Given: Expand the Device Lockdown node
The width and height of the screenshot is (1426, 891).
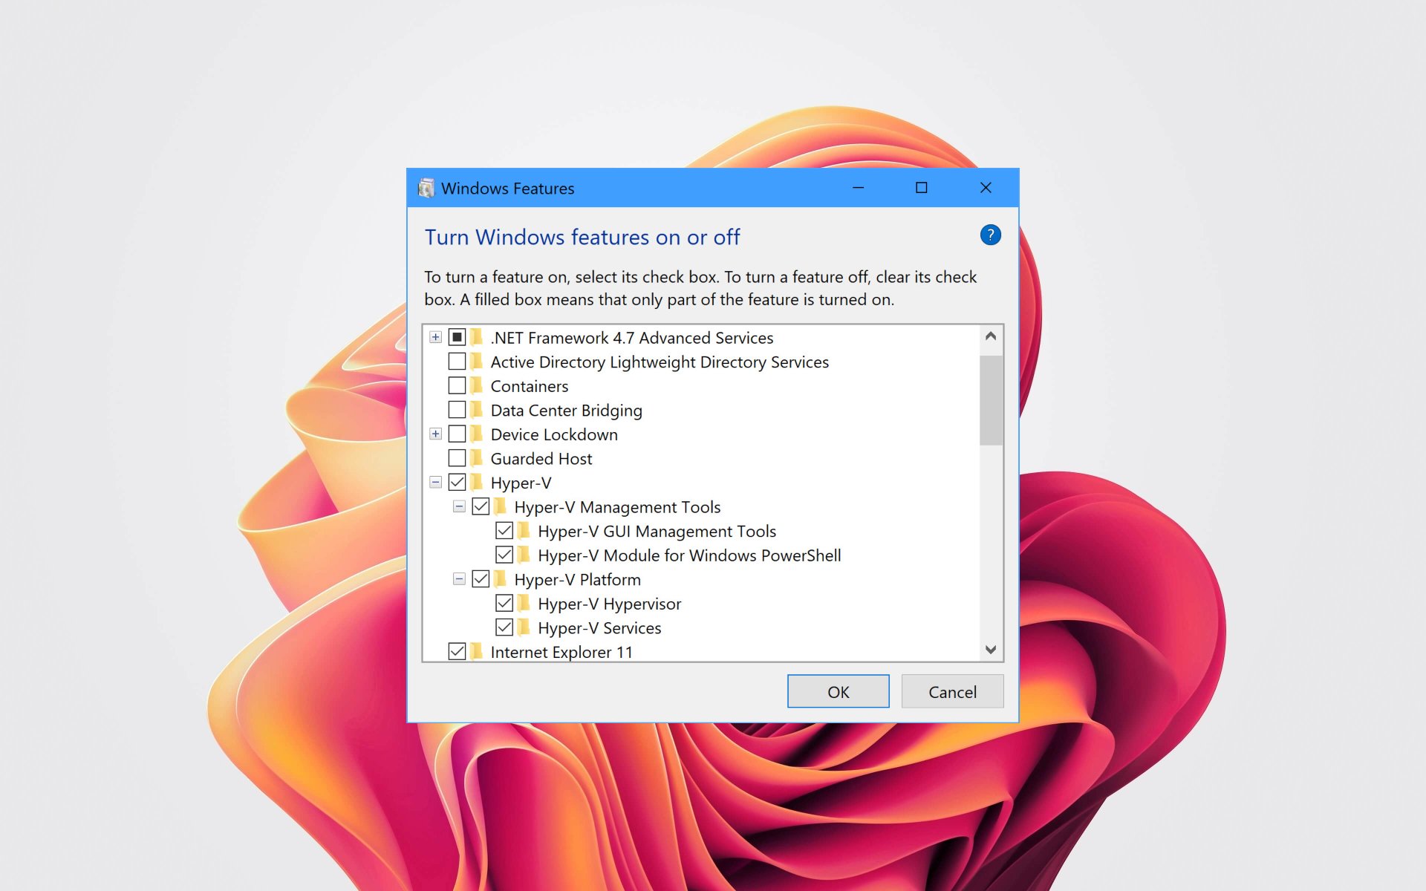Looking at the screenshot, I should pyautogui.click(x=436, y=434).
